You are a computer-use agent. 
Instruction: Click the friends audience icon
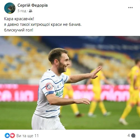pos(31,11)
